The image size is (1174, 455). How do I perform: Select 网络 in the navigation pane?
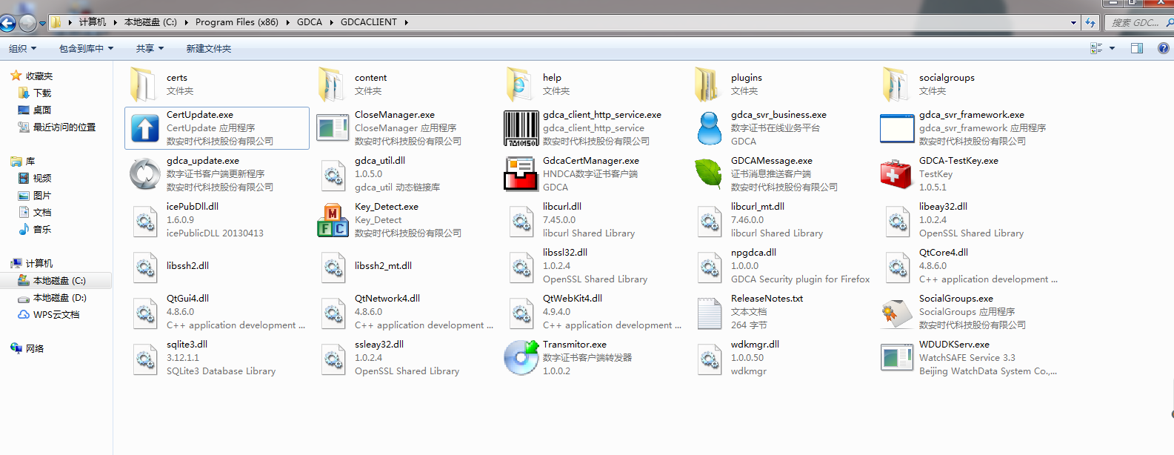click(x=35, y=348)
